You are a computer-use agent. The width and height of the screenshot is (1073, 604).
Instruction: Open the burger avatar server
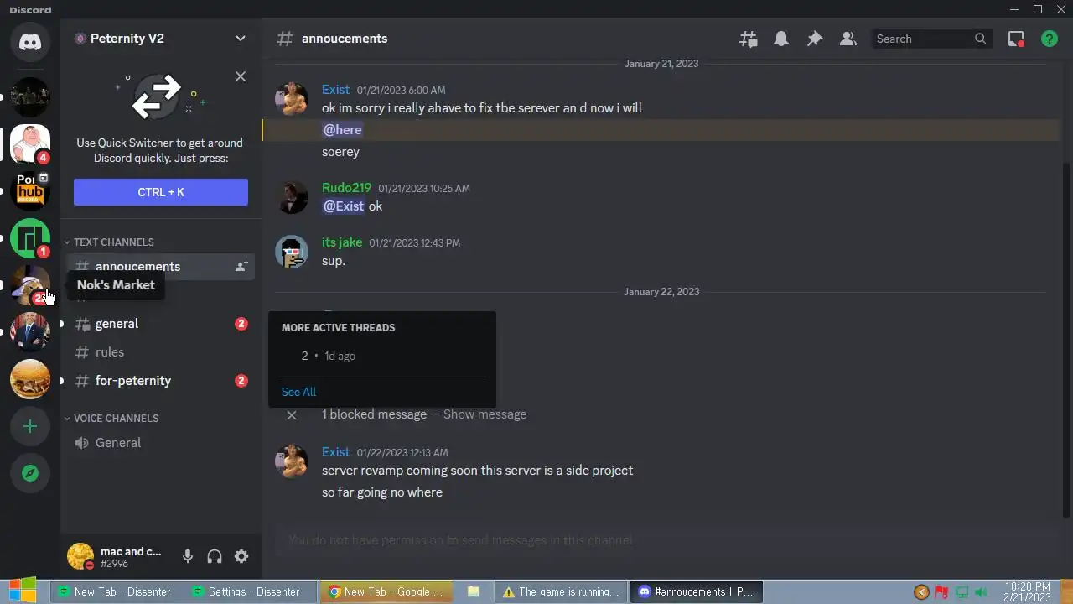(x=30, y=379)
